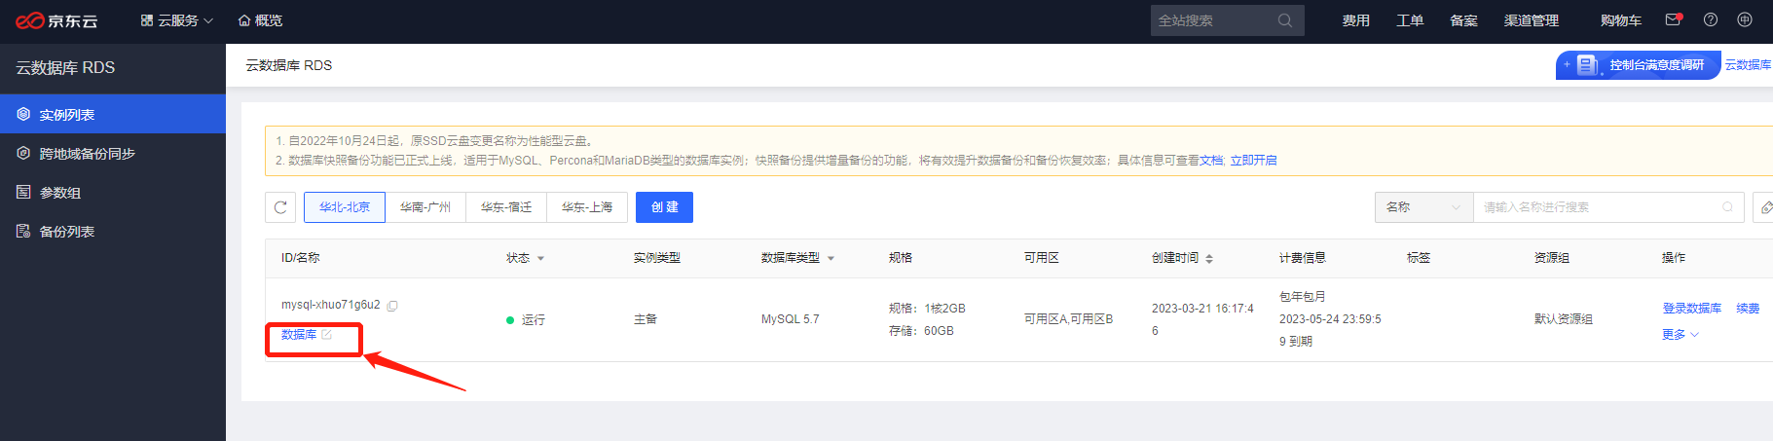Go to 概览 overview

point(260,20)
